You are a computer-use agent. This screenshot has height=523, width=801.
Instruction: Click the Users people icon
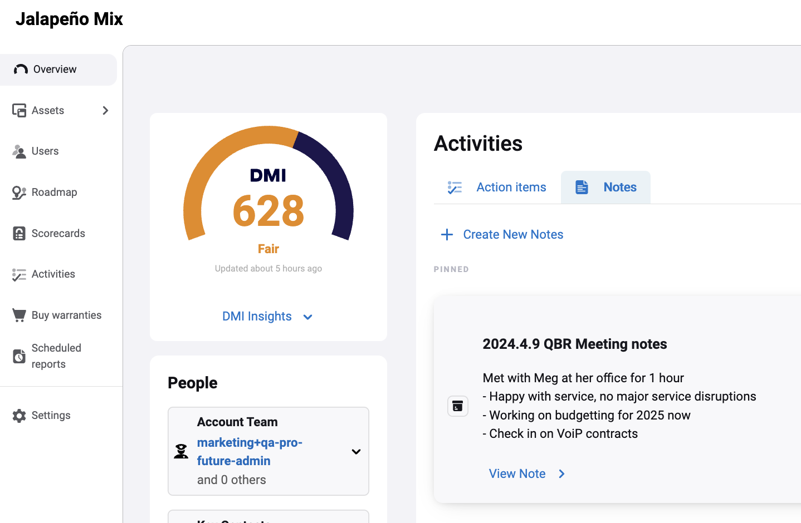[x=19, y=151]
